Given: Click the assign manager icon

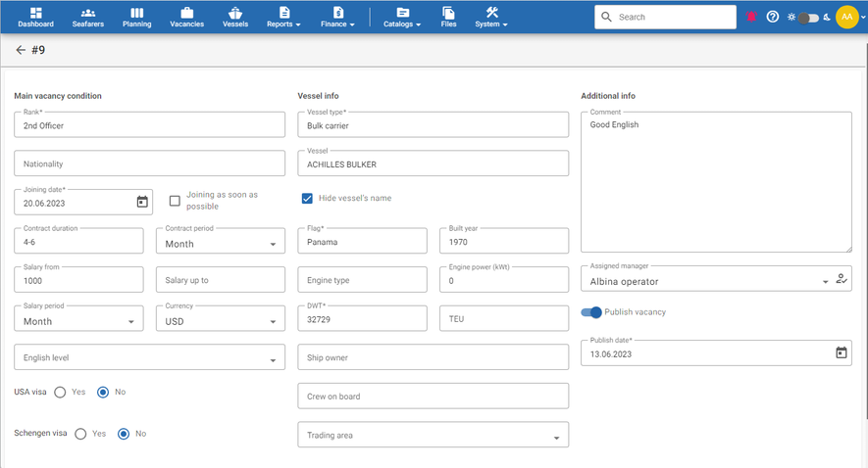Looking at the screenshot, I should pyautogui.click(x=842, y=280).
